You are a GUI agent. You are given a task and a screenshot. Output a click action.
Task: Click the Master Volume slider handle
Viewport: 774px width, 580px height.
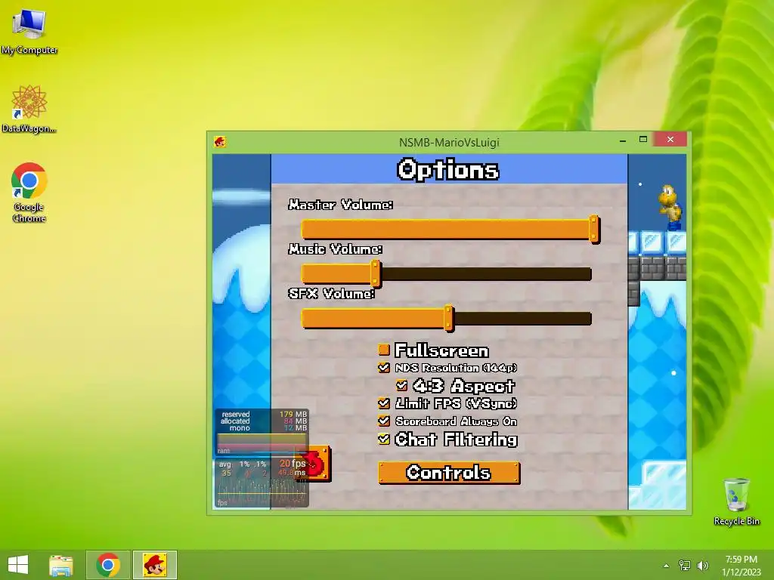[x=594, y=229]
